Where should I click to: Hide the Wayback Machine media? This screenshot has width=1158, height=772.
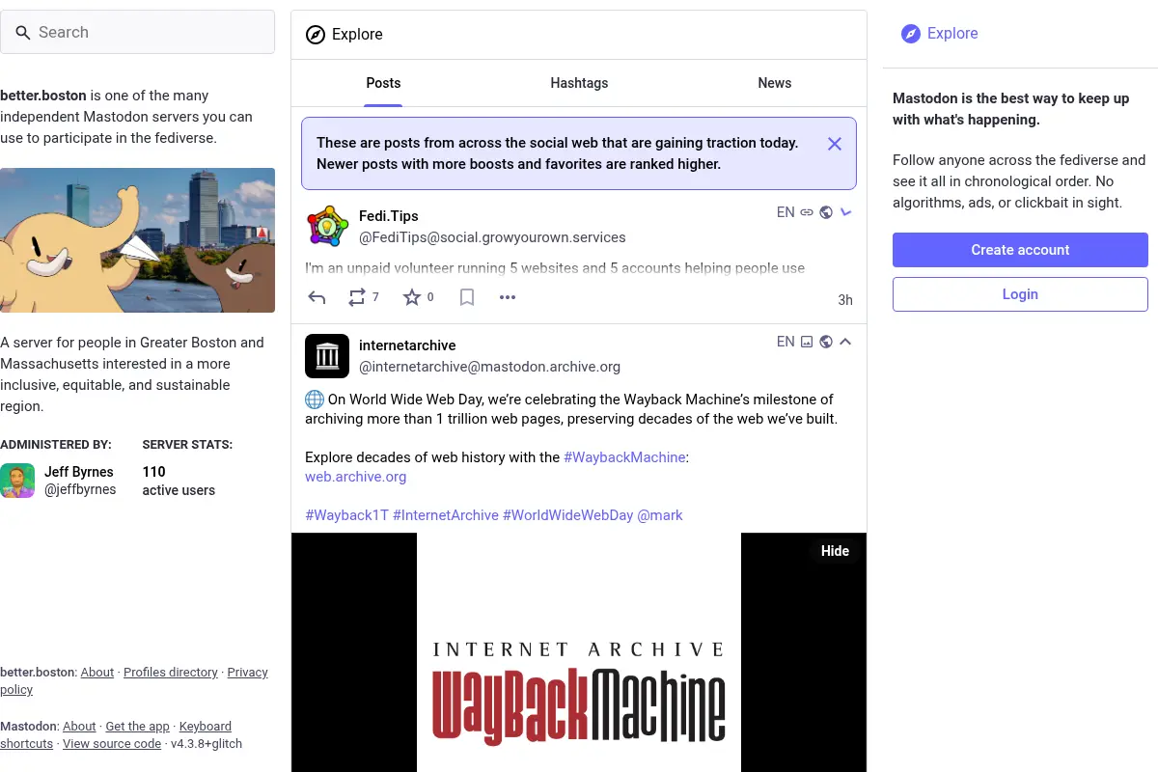pos(835,551)
